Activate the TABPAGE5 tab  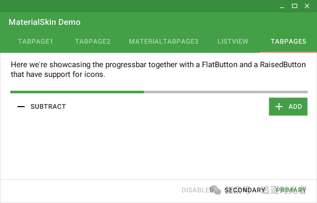pos(289,42)
